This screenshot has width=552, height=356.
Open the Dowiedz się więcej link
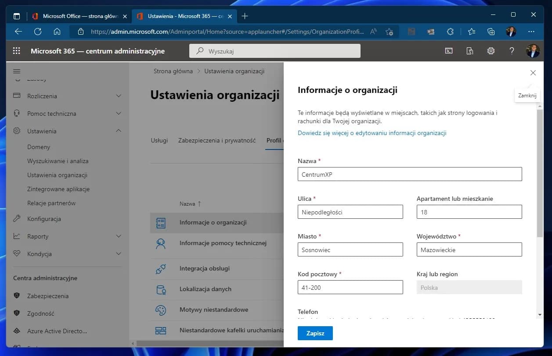tap(372, 133)
